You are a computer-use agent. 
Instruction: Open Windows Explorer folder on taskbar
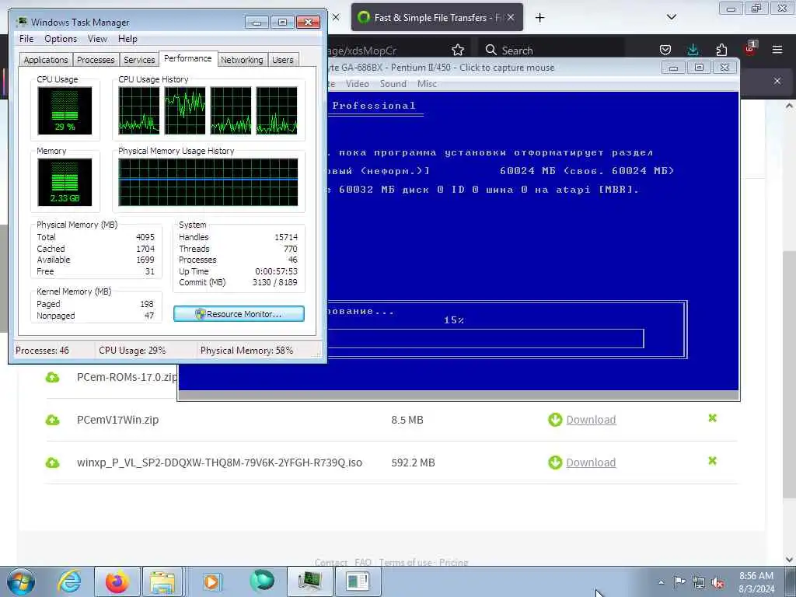point(162,581)
